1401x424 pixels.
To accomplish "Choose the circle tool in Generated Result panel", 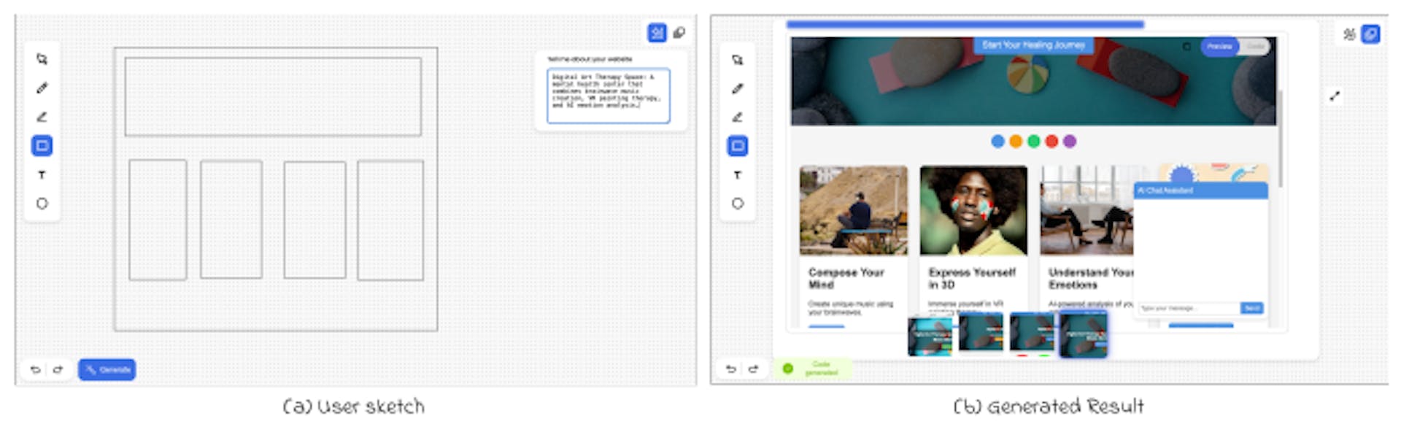I will click(x=738, y=204).
